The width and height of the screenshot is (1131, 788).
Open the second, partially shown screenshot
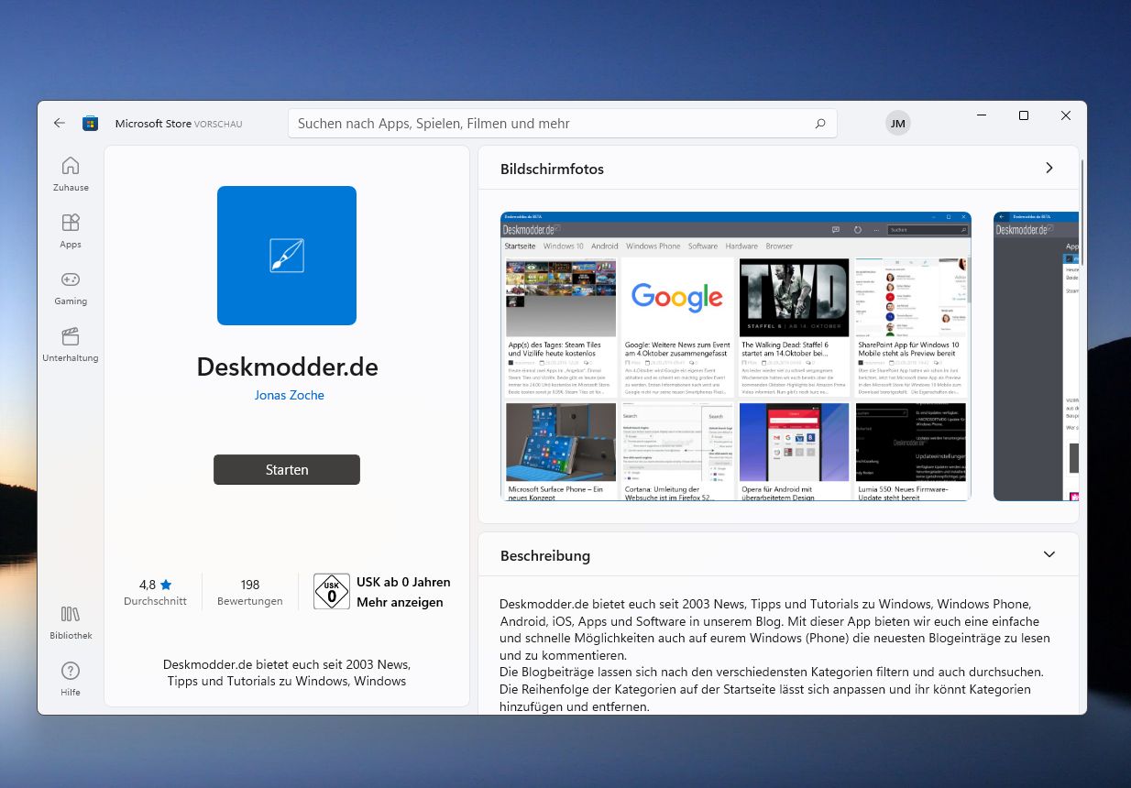click(x=1036, y=356)
